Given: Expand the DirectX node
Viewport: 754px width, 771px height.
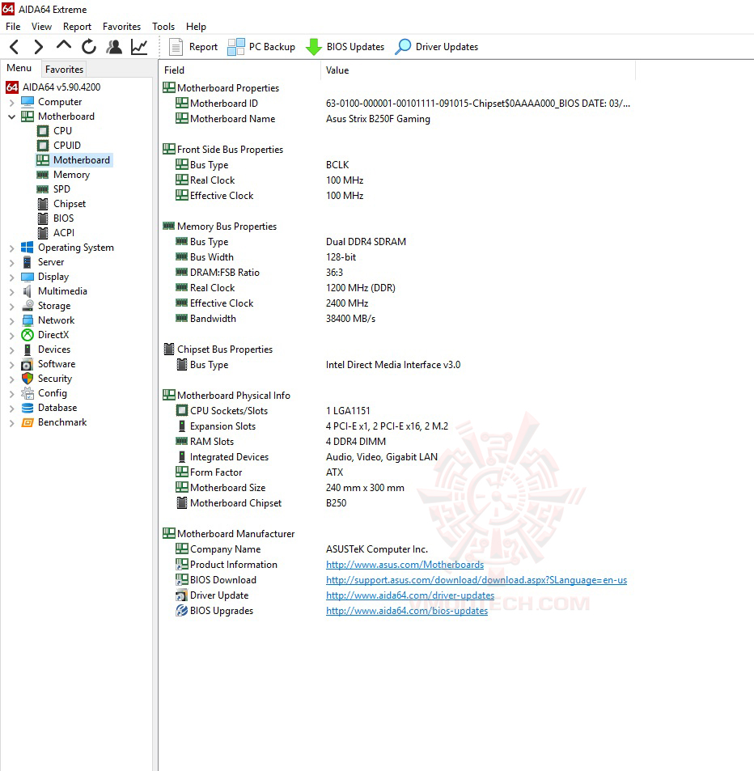Looking at the screenshot, I should (x=12, y=336).
